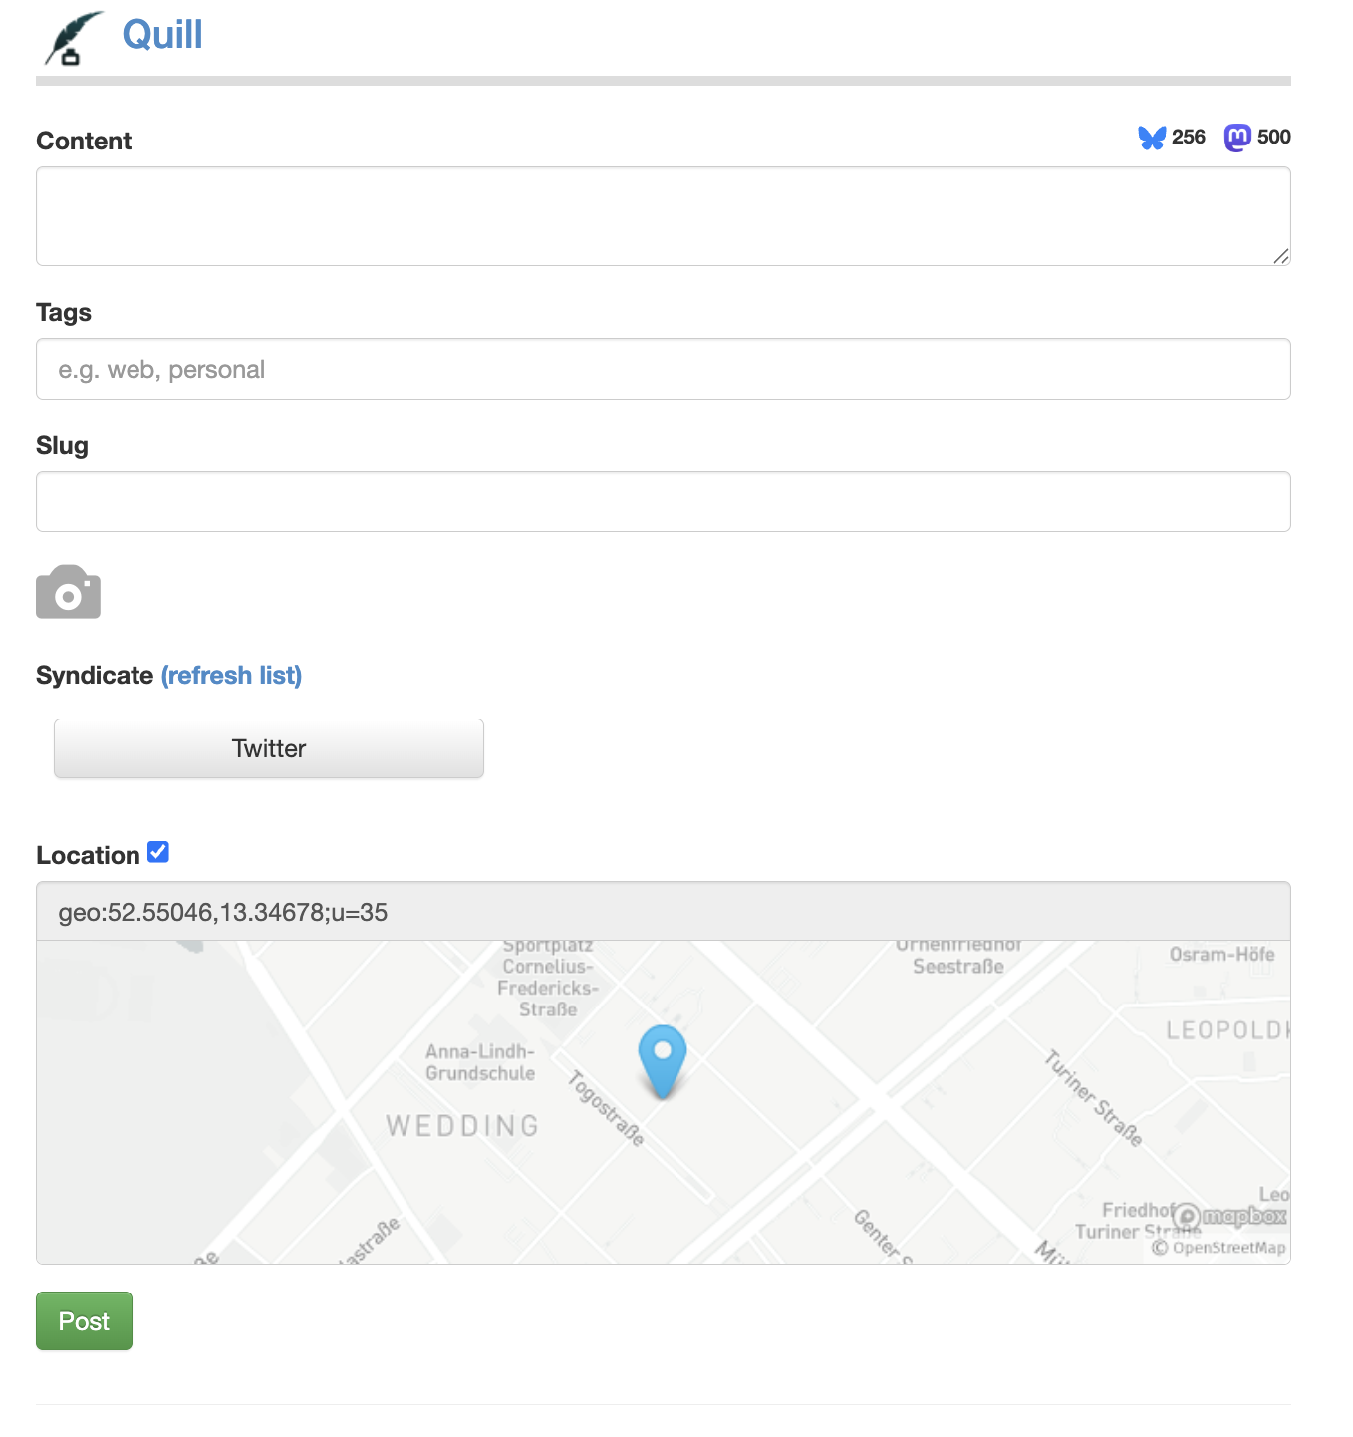1353x1437 pixels.
Task: Click the camera icon to add photo
Action: point(68,593)
